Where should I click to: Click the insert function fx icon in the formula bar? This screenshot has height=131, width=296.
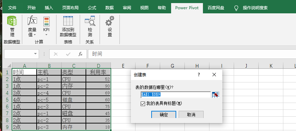80,54
